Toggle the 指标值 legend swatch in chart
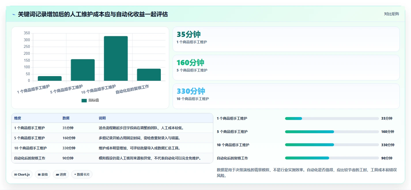This screenshot has height=190, width=411. (x=84, y=100)
